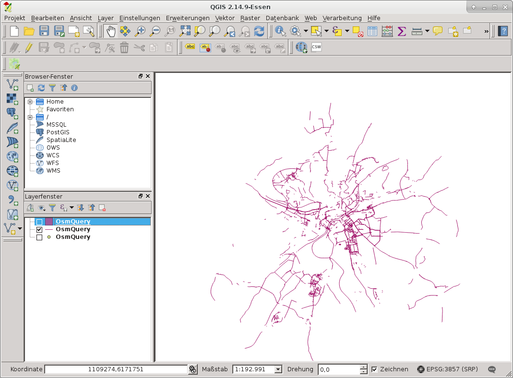
Task: Select the Pan Map hand tool
Action: [111, 32]
